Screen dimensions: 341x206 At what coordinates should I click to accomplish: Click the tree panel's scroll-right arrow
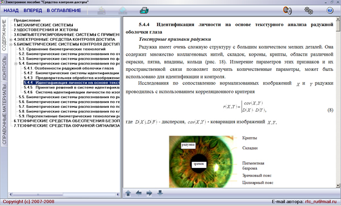coord(118,195)
